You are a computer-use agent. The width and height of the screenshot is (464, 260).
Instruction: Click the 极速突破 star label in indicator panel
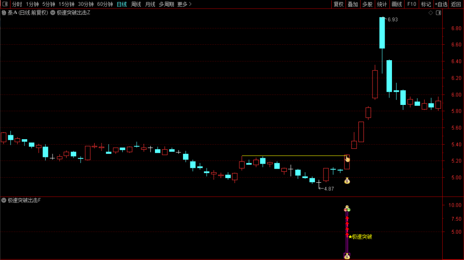tap(360, 236)
